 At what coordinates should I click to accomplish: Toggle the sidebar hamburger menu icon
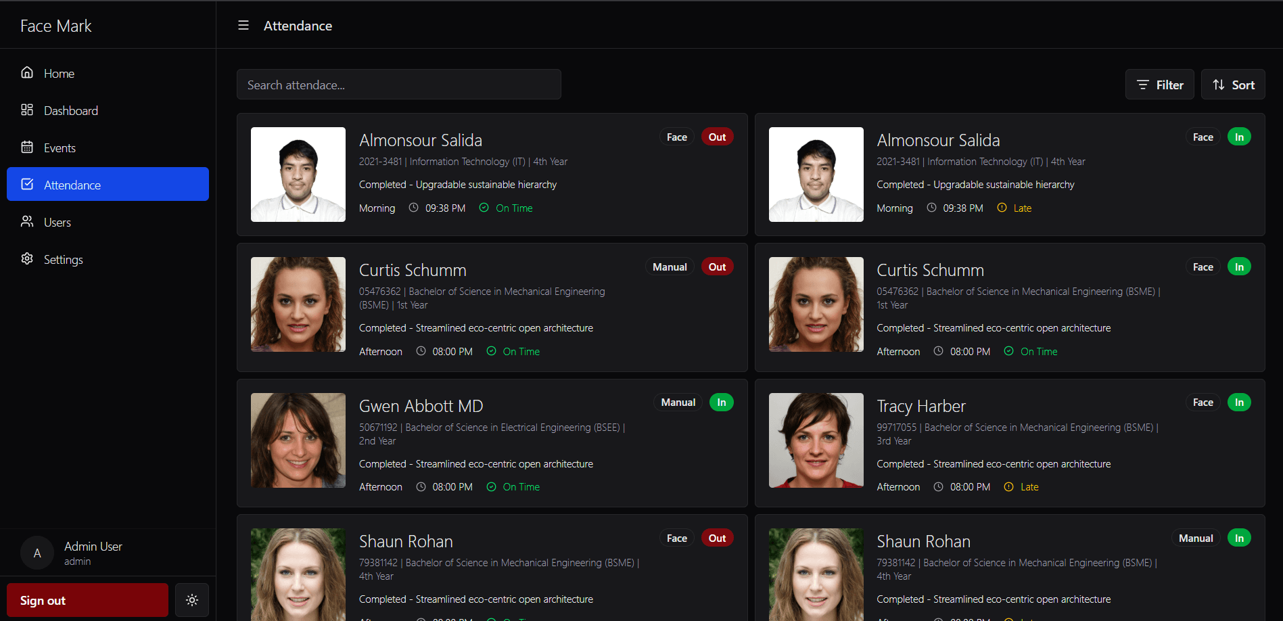[x=243, y=26]
